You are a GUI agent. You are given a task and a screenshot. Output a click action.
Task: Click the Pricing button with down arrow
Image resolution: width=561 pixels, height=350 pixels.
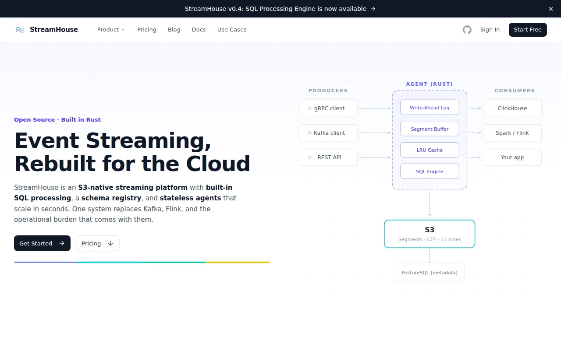pos(98,243)
